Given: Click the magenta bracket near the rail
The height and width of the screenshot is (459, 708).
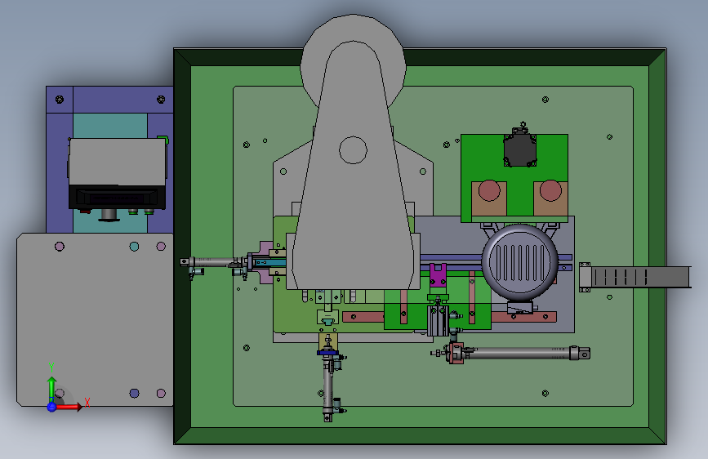Looking at the screenshot, I should pyautogui.click(x=438, y=275).
